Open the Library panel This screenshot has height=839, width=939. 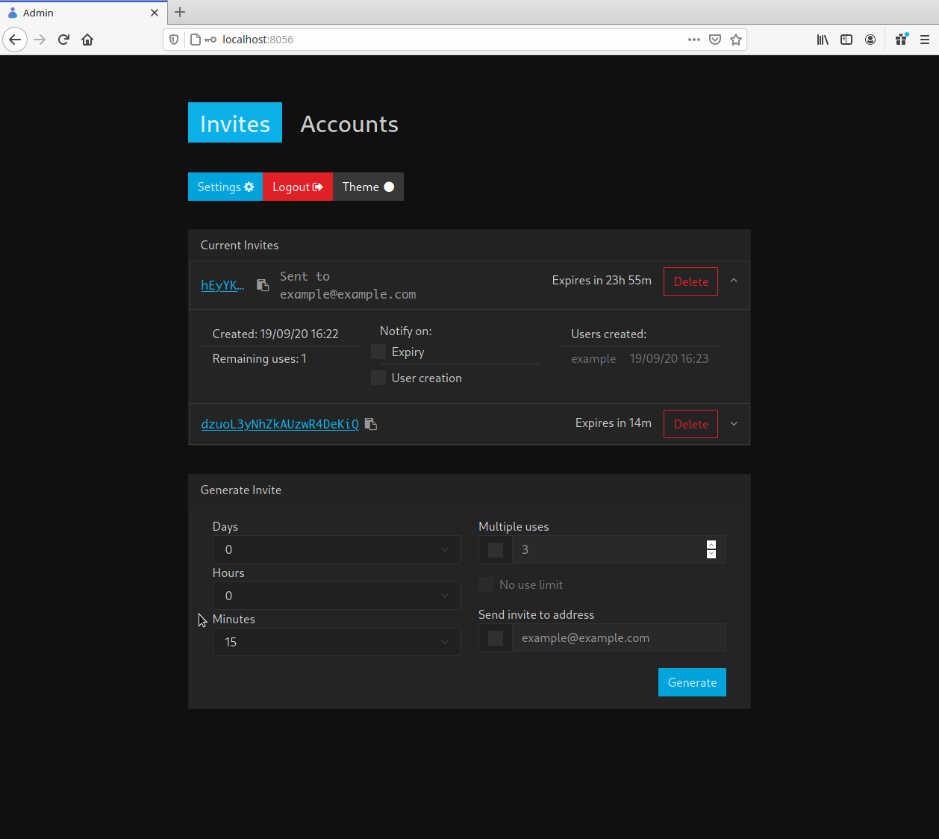823,40
